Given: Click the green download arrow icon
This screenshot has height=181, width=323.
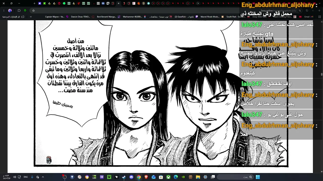Looking at the screenshot, I should point(25,11).
